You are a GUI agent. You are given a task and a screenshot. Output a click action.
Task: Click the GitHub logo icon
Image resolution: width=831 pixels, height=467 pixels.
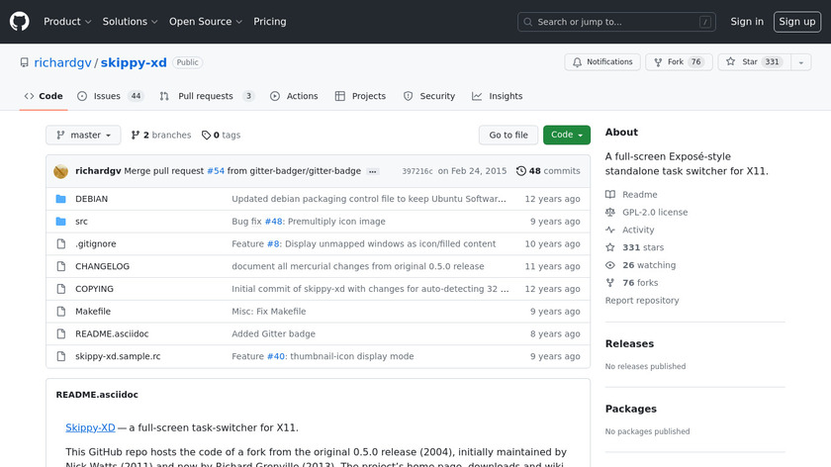pyautogui.click(x=20, y=22)
